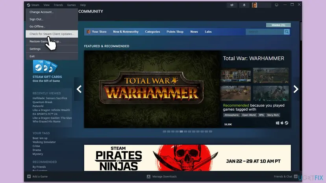Click the Manage Downloads icon

148,176
